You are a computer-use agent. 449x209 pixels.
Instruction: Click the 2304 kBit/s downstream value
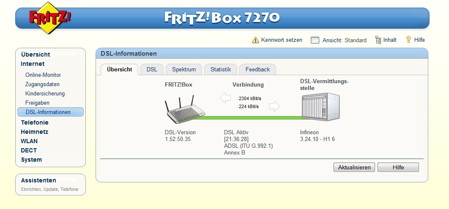coord(250,99)
